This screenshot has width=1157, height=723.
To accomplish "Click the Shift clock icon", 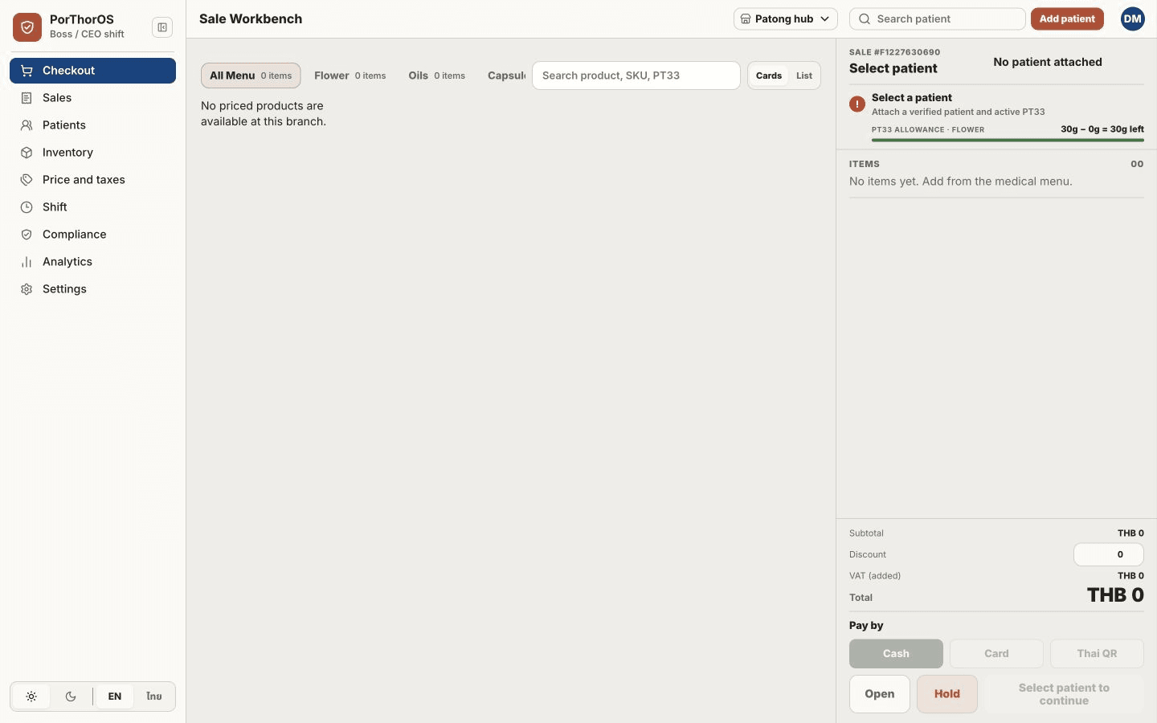I will pos(27,207).
